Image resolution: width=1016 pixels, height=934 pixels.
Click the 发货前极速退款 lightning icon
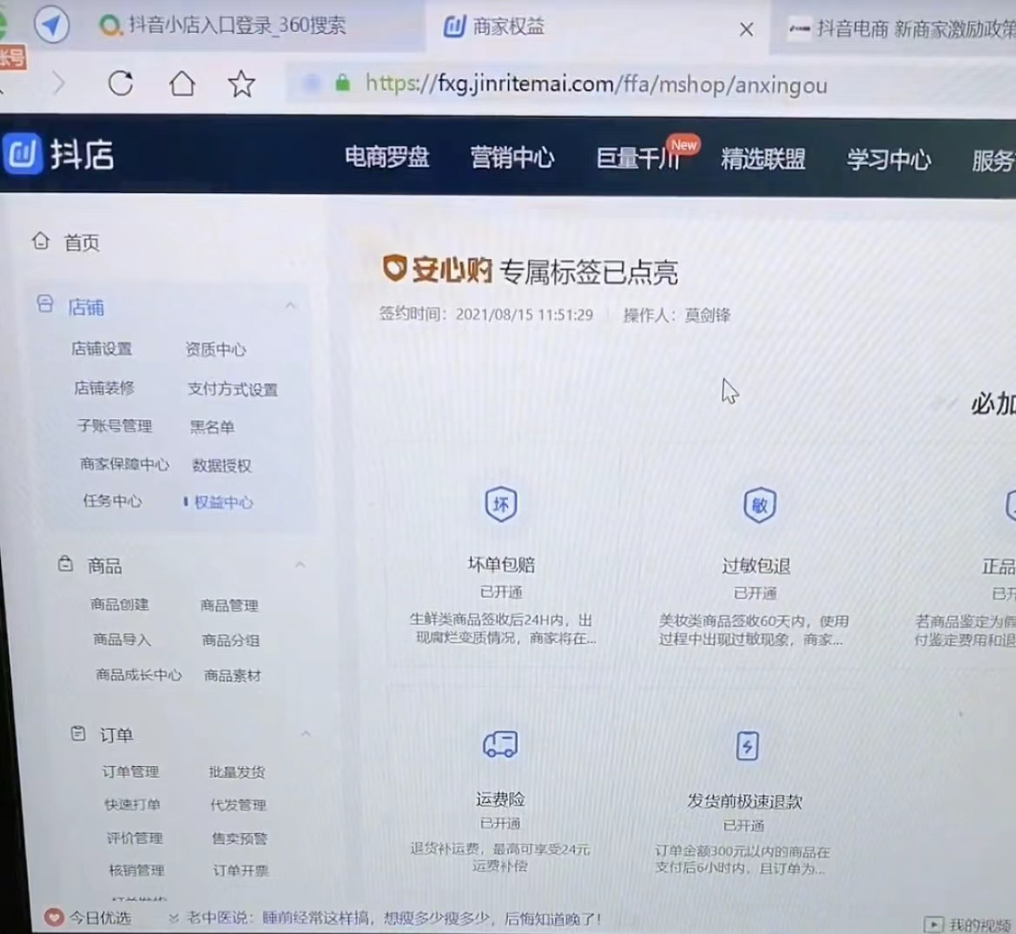click(x=747, y=746)
